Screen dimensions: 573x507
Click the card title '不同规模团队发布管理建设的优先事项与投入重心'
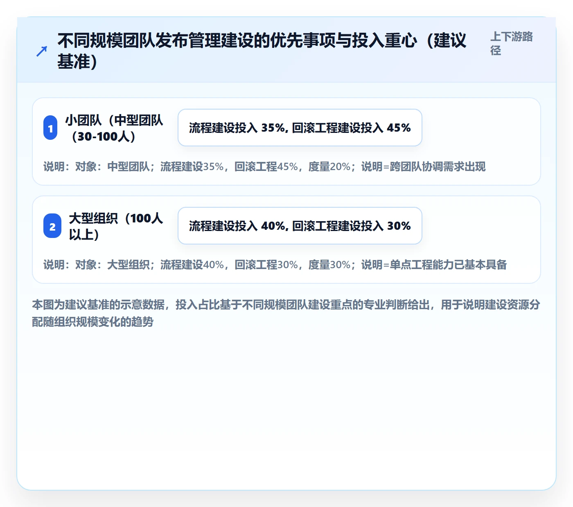(262, 51)
